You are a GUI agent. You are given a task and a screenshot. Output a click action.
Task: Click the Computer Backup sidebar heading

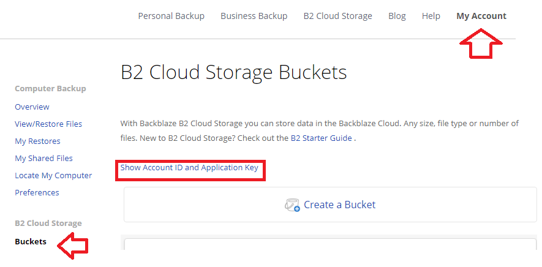tap(50, 89)
